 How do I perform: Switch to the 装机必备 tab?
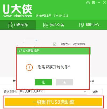[53, 25]
